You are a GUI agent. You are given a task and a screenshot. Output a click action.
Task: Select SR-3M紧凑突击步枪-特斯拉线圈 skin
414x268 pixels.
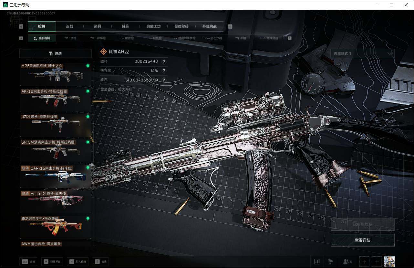pyautogui.click(x=56, y=151)
